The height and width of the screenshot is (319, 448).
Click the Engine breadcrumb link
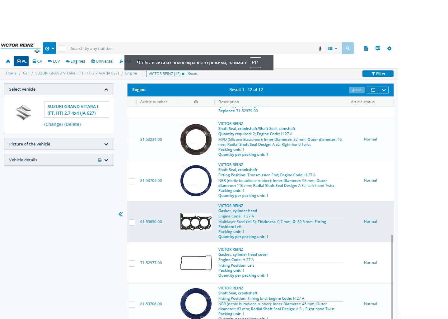[x=131, y=73]
